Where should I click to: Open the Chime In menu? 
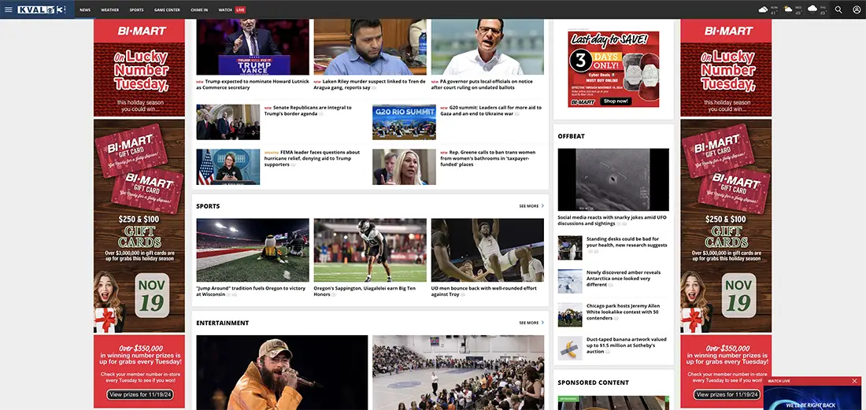click(199, 10)
